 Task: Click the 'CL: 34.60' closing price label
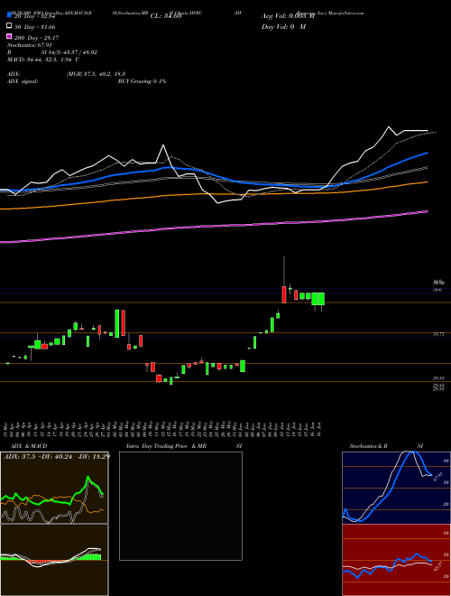[166, 16]
